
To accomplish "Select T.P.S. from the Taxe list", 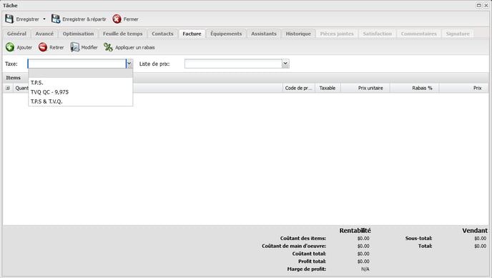I will [x=81, y=82].
